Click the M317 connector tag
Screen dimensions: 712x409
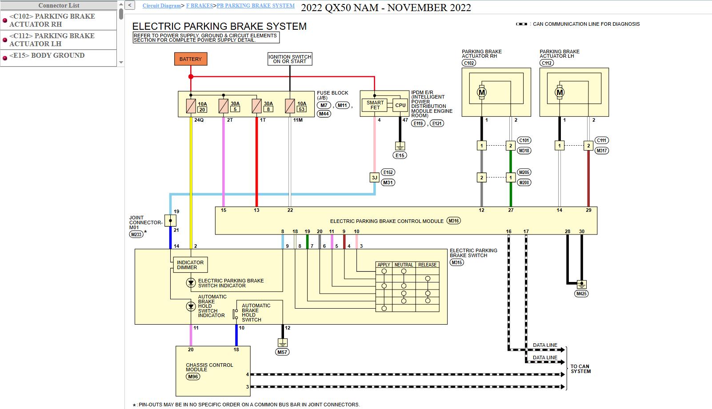(x=601, y=151)
